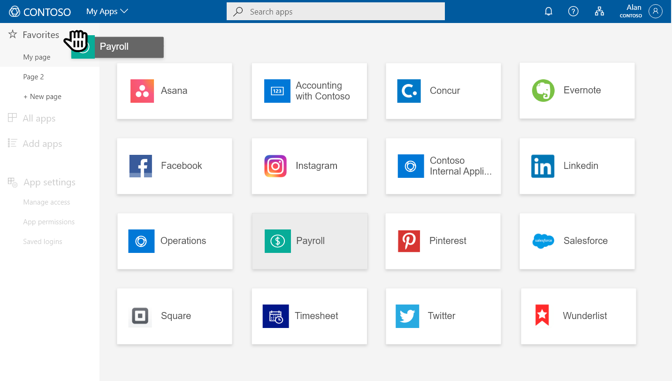Click the Instagram camera icon
Image resolution: width=672 pixels, height=381 pixels.
point(276,166)
